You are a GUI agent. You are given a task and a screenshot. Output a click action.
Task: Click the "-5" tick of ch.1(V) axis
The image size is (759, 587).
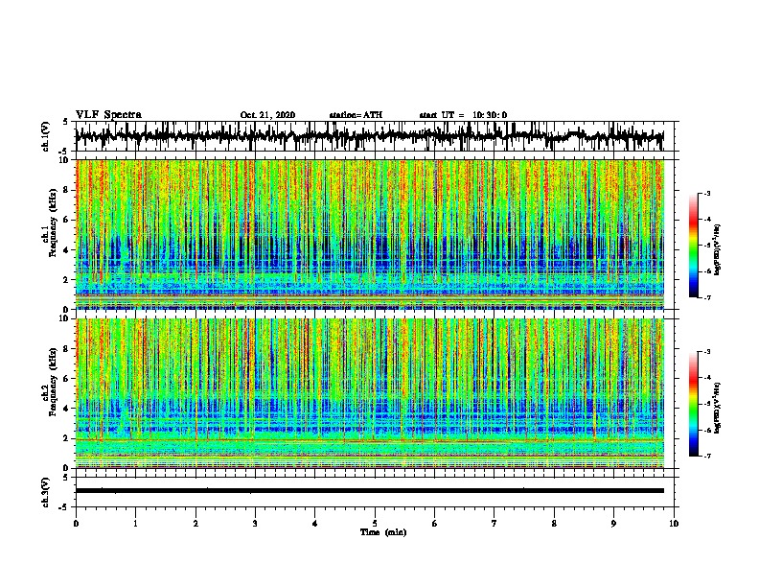(x=63, y=152)
